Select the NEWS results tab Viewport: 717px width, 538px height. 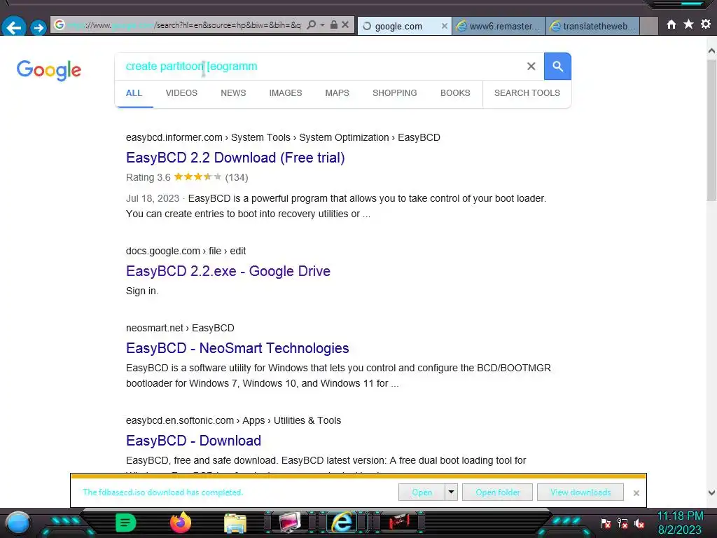233,93
